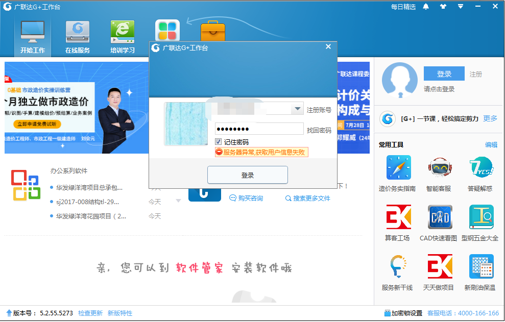This screenshot has width=505, height=322.
Task: Click the version number 5.2.55.5273 text
Action: pyautogui.click(x=56, y=313)
